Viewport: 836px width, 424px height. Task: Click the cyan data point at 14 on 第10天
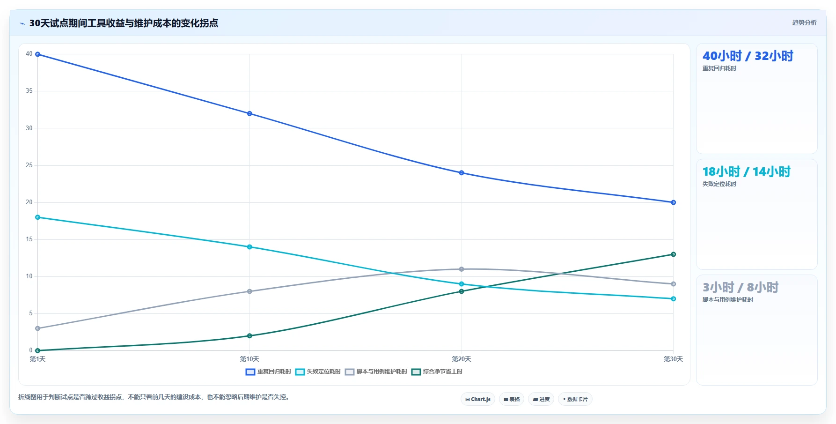pyautogui.click(x=249, y=247)
